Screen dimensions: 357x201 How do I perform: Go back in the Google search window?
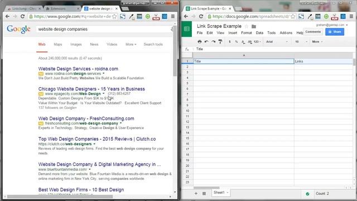pos(7,16)
